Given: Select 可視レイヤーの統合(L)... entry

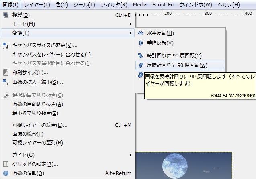Looking at the screenshot, I should [x=68, y=125].
